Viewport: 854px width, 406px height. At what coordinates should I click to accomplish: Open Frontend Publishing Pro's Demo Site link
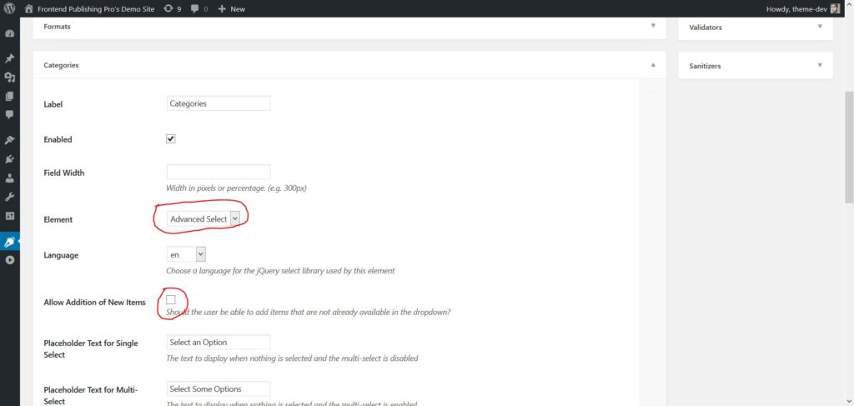pyautogui.click(x=96, y=8)
